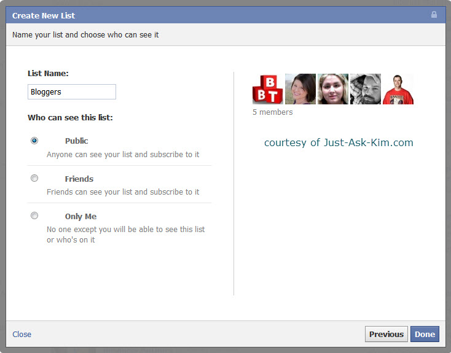Click the 'List Name:' label
The height and width of the screenshot is (353, 451).
48,73
